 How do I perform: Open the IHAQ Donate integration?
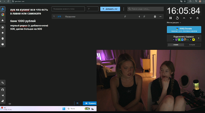pos(184,30)
